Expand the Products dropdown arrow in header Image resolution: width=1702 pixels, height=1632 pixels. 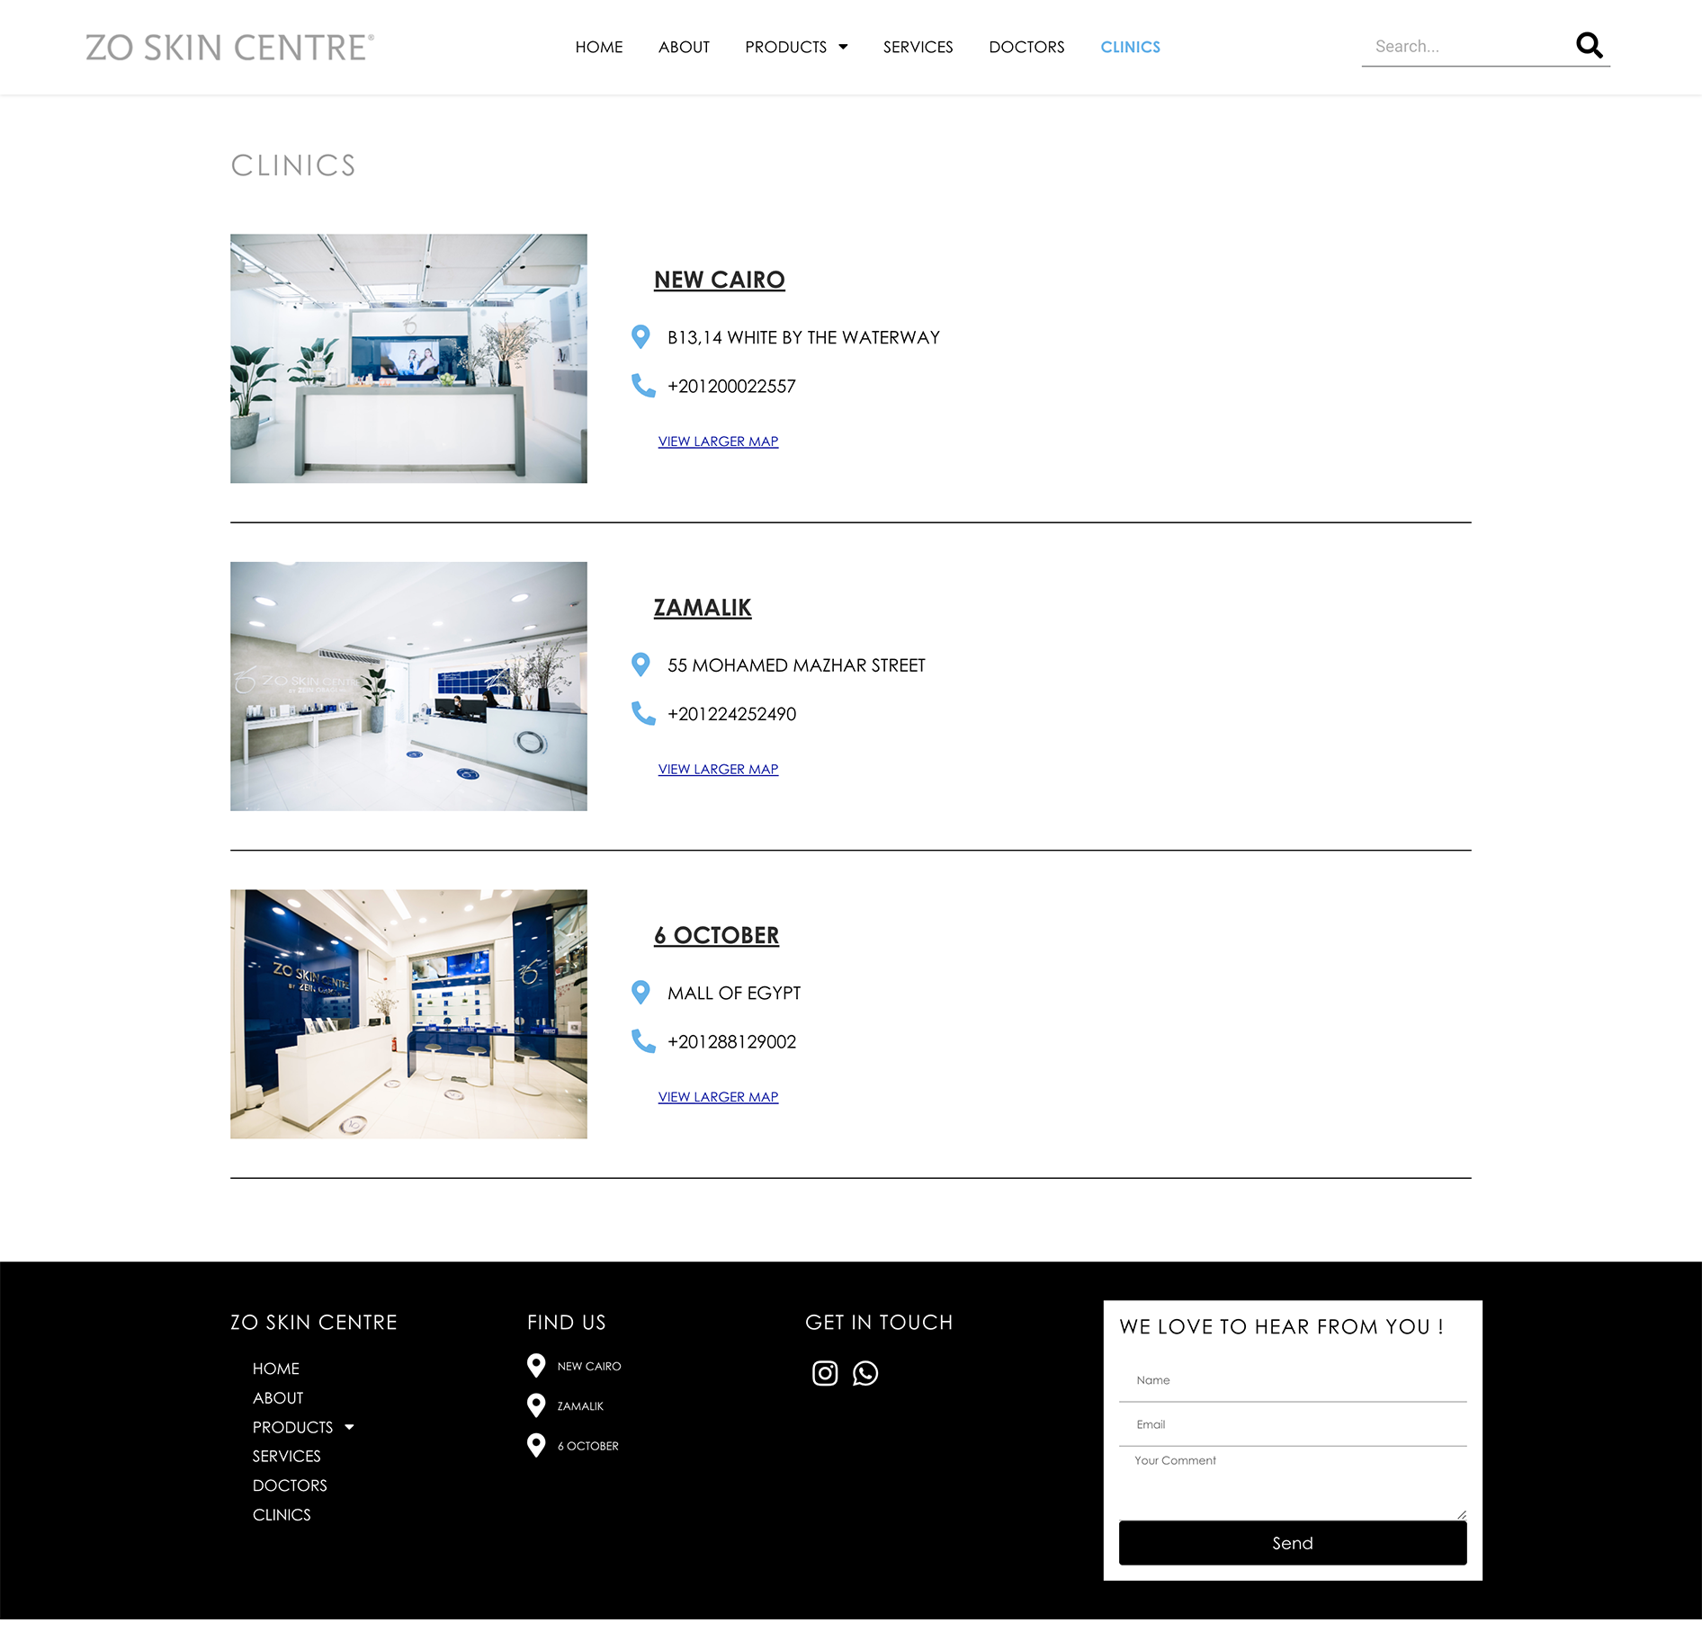(x=843, y=47)
